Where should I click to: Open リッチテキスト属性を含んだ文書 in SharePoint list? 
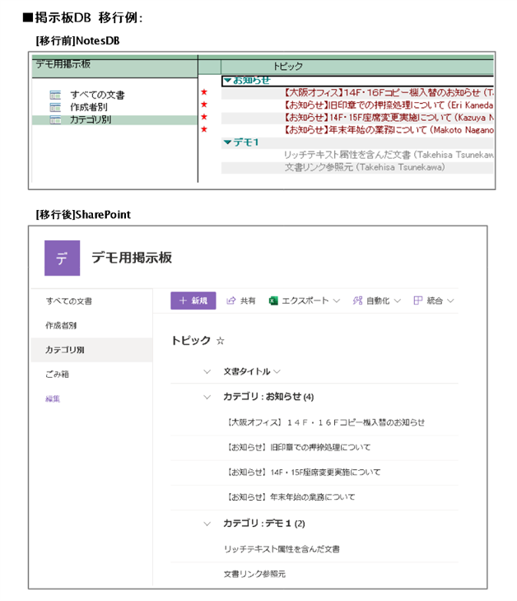[x=282, y=550]
